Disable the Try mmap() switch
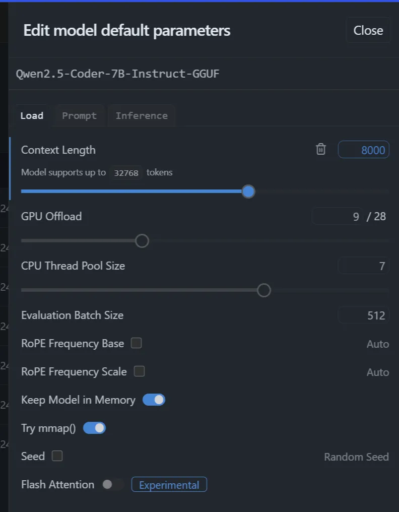The image size is (399, 512). click(94, 428)
